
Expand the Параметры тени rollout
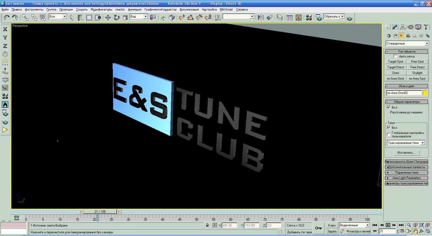coord(407,173)
